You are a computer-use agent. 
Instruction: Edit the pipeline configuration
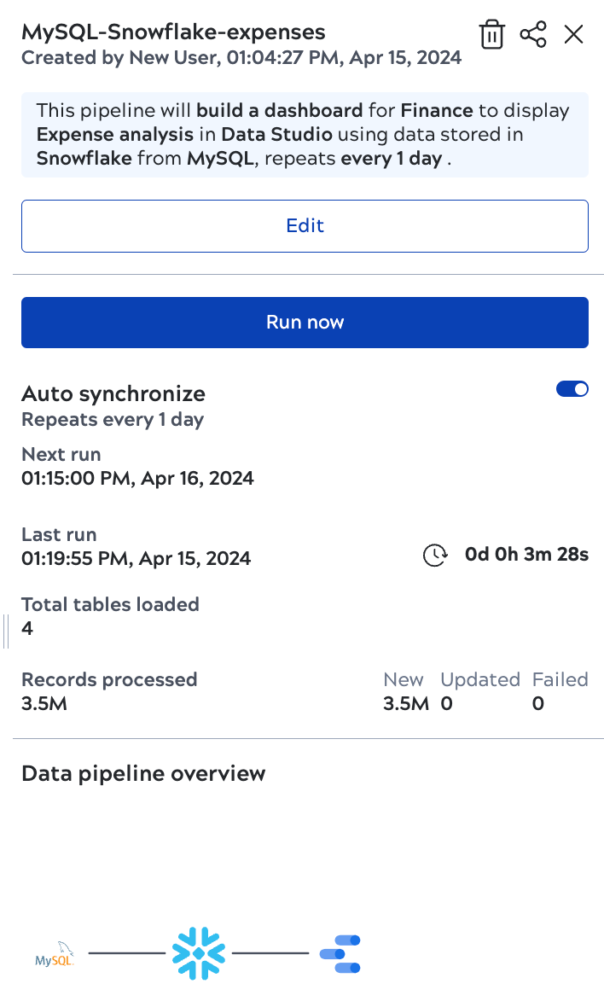pos(305,225)
